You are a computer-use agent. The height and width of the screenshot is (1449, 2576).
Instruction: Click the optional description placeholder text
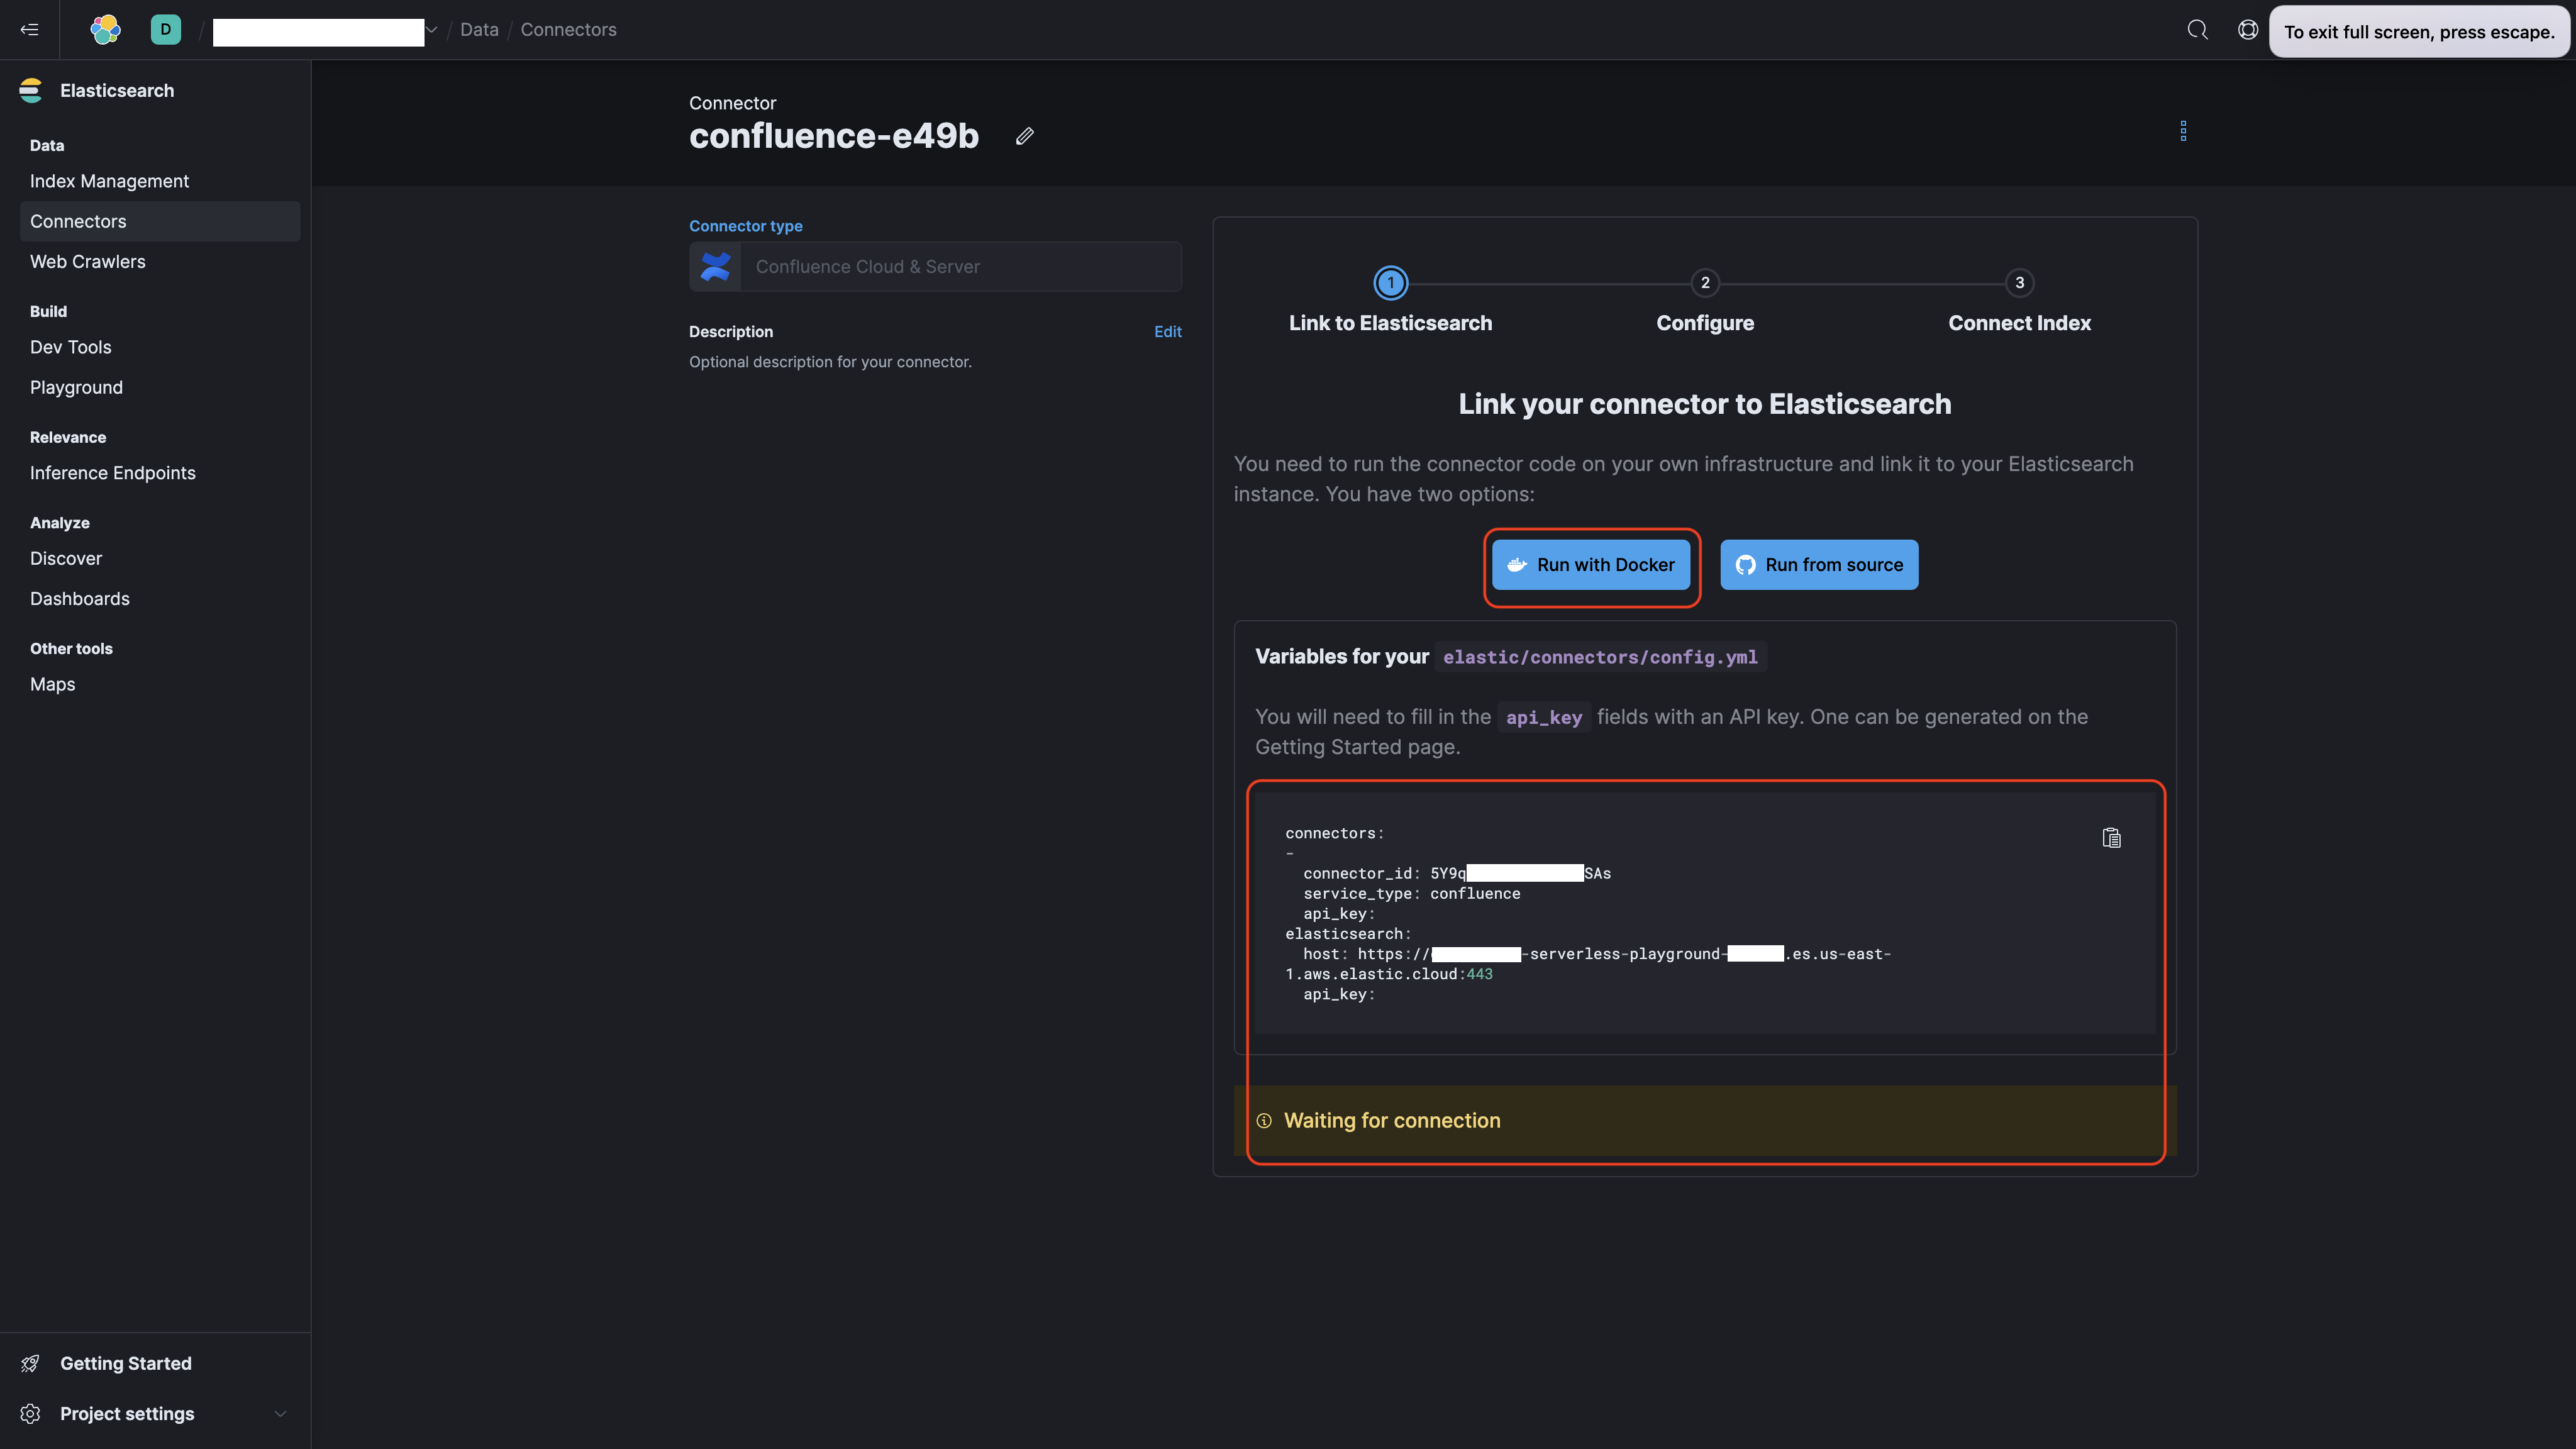coord(830,362)
